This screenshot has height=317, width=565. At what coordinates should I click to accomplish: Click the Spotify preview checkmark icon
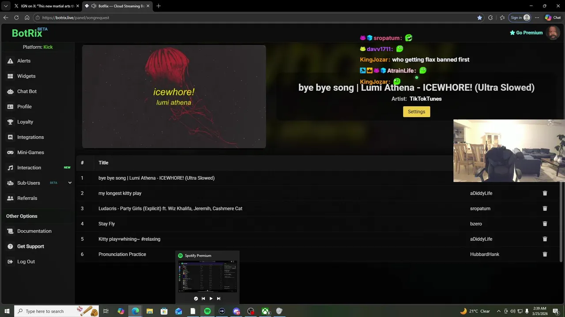[196, 299]
